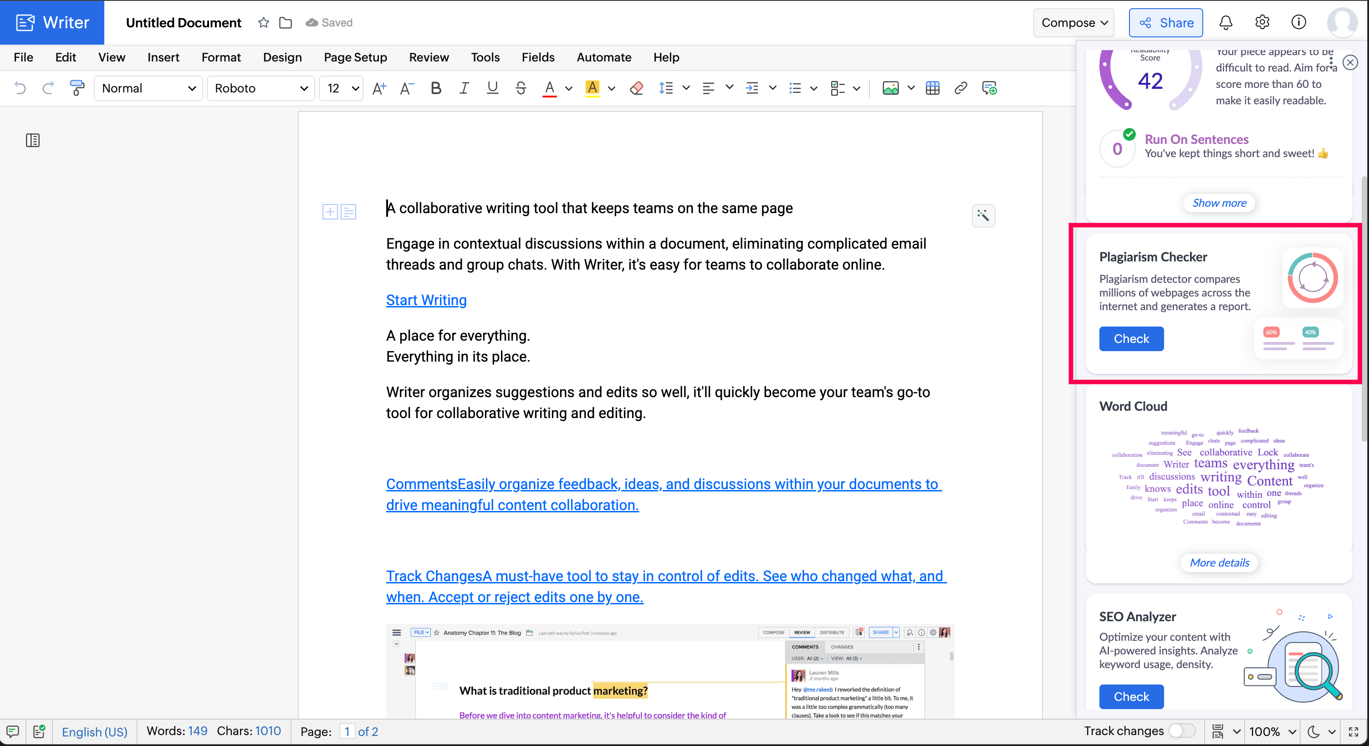The width and height of the screenshot is (1369, 746).
Task: Apply strikethrough formatting
Action: [521, 87]
